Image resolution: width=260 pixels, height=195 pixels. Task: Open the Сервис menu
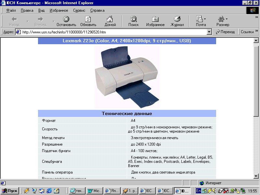[79, 10]
